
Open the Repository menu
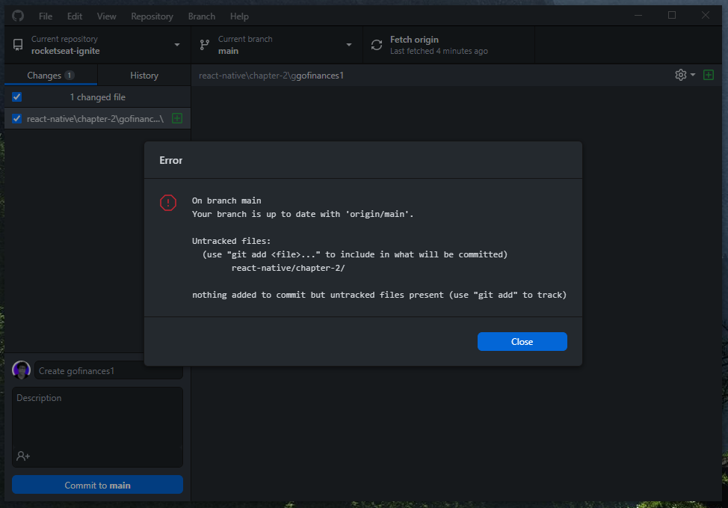point(152,16)
